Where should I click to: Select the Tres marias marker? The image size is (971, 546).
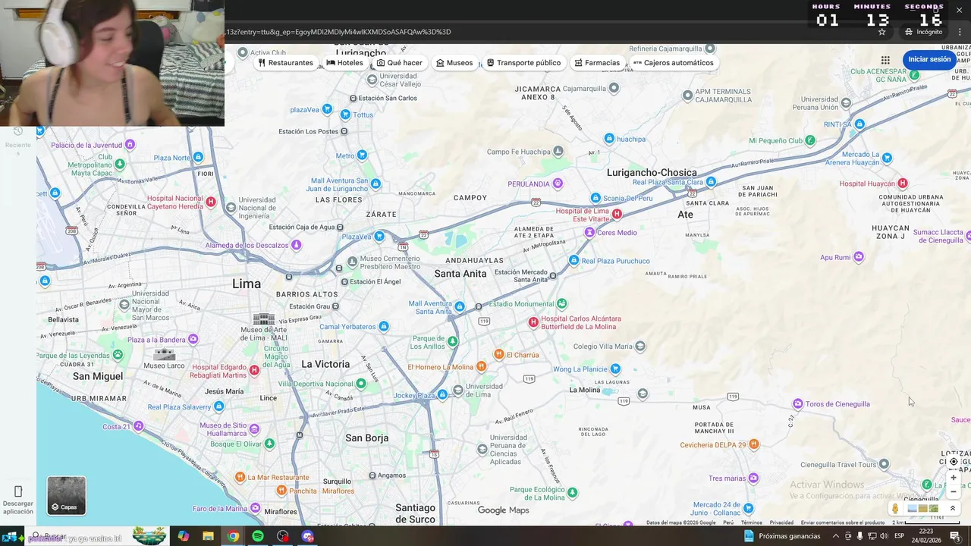753,478
